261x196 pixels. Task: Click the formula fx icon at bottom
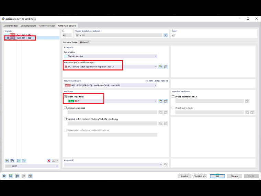coord(24,176)
